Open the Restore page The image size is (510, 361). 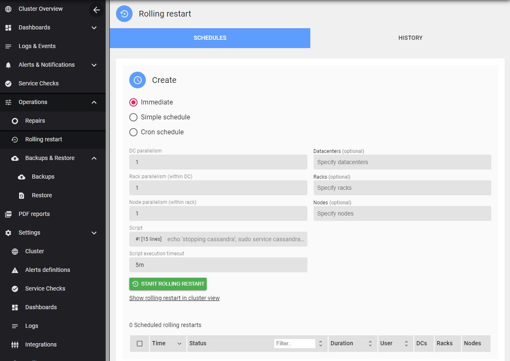coord(42,195)
